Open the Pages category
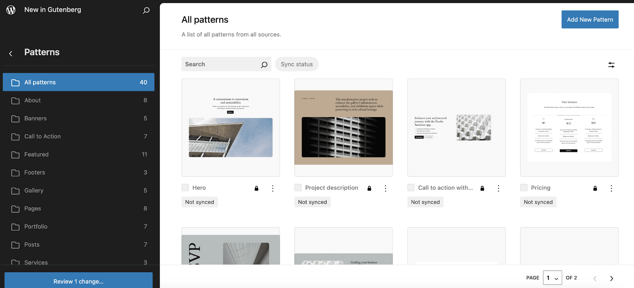Image resolution: width=634 pixels, height=288 pixels. pyautogui.click(x=78, y=208)
